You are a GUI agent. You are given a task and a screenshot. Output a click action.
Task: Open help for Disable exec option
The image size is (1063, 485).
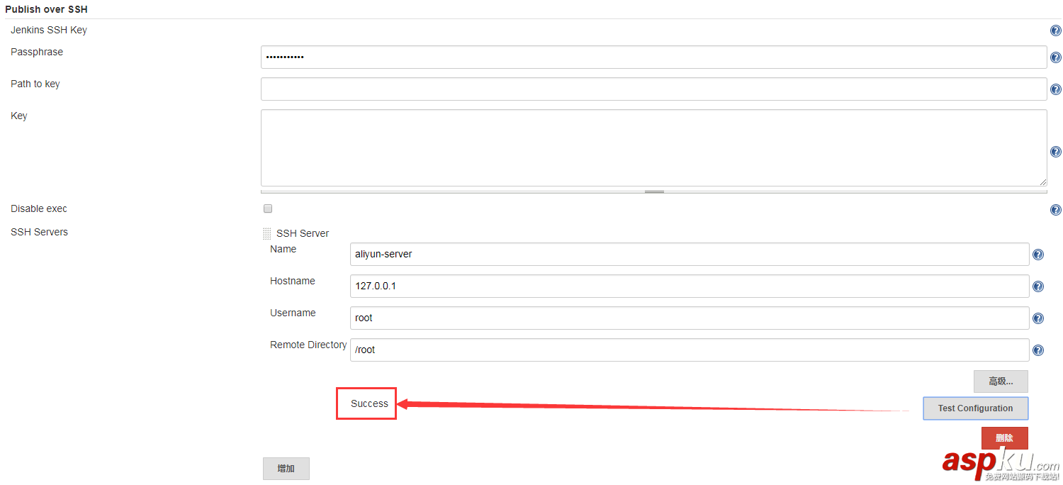(x=1055, y=209)
